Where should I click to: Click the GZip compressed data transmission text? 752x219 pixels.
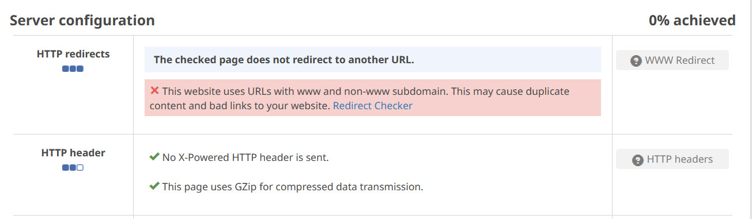pos(293,187)
